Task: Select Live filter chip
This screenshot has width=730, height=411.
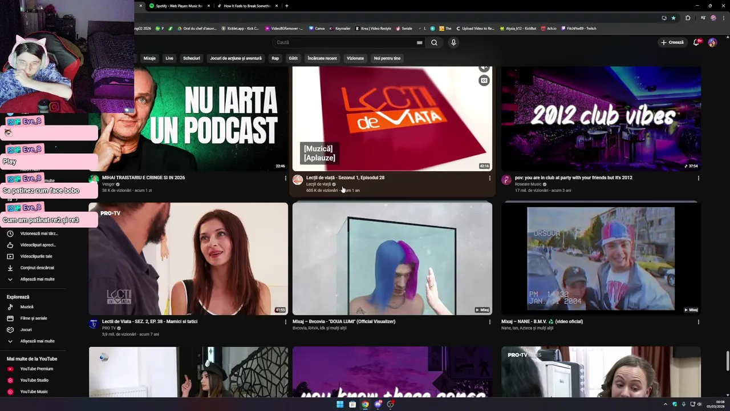Action: (x=169, y=58)
